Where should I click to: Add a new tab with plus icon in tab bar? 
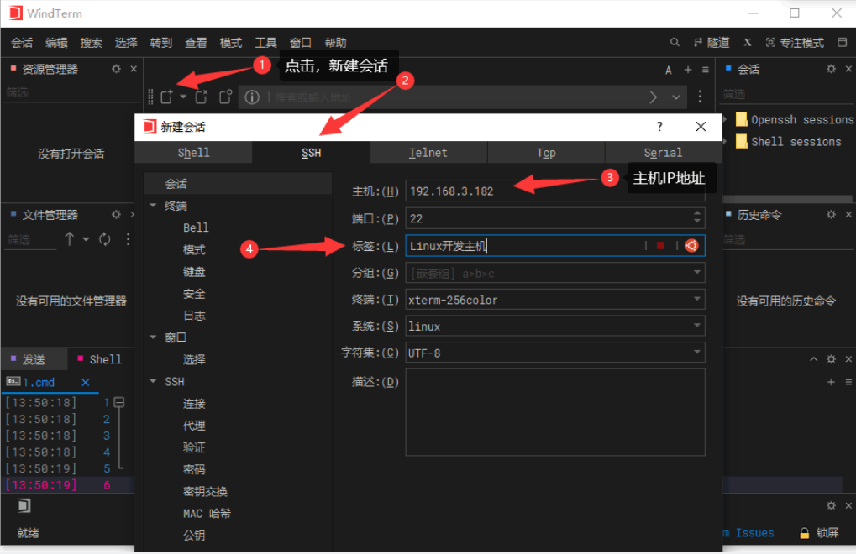[x=688, y=70]
